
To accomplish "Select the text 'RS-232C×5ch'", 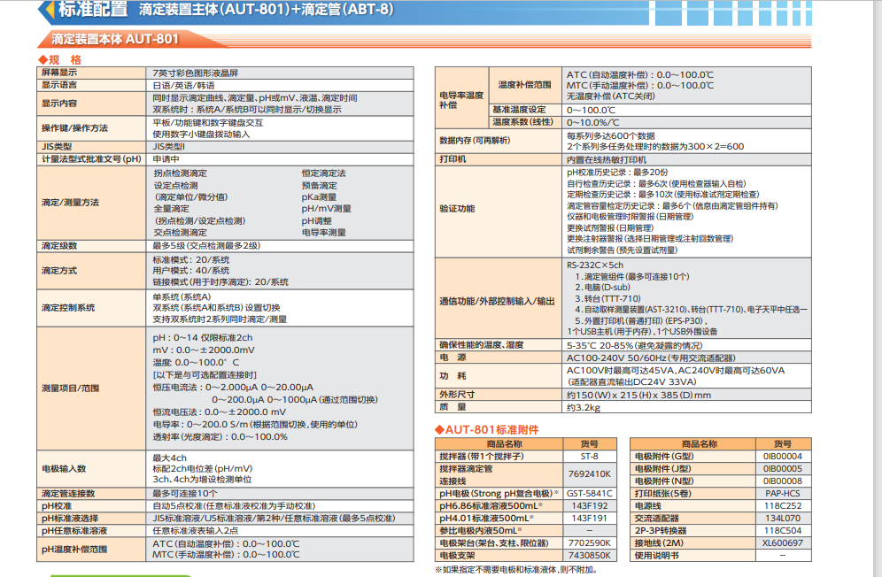I will coord(594,265).
